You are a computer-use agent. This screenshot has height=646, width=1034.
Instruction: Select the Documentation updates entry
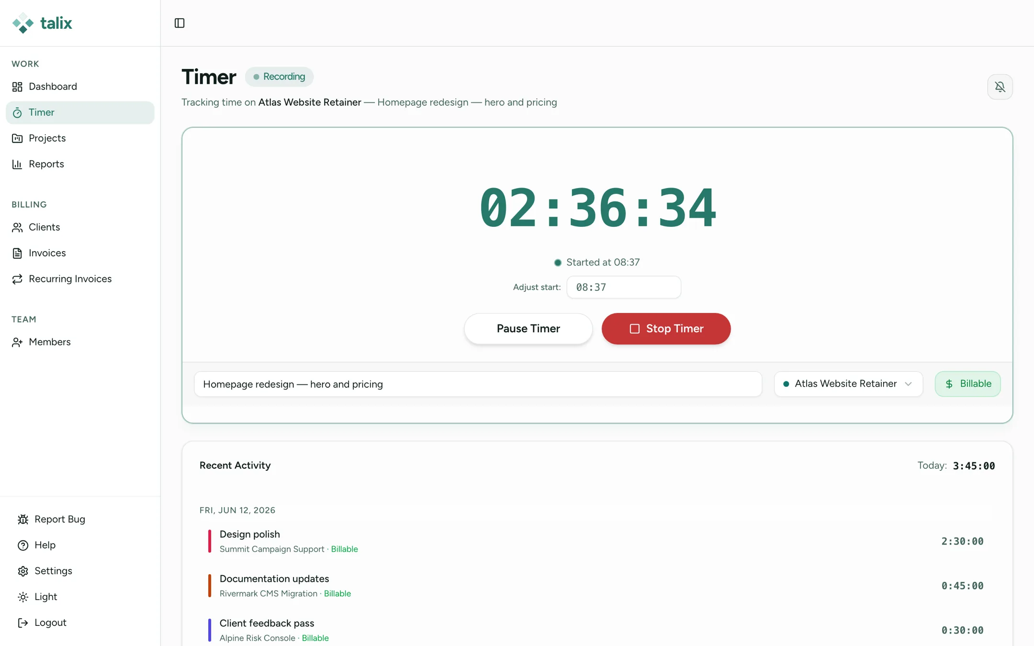coord(597,586)
